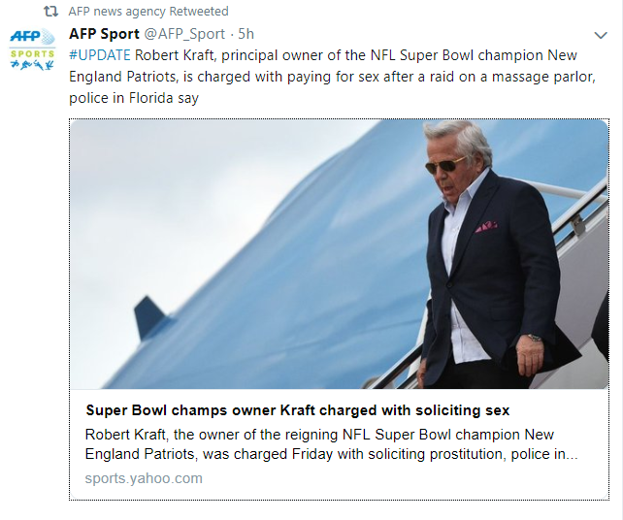Open headline "Super Bowl champs owner Kraft charged"

297,410
